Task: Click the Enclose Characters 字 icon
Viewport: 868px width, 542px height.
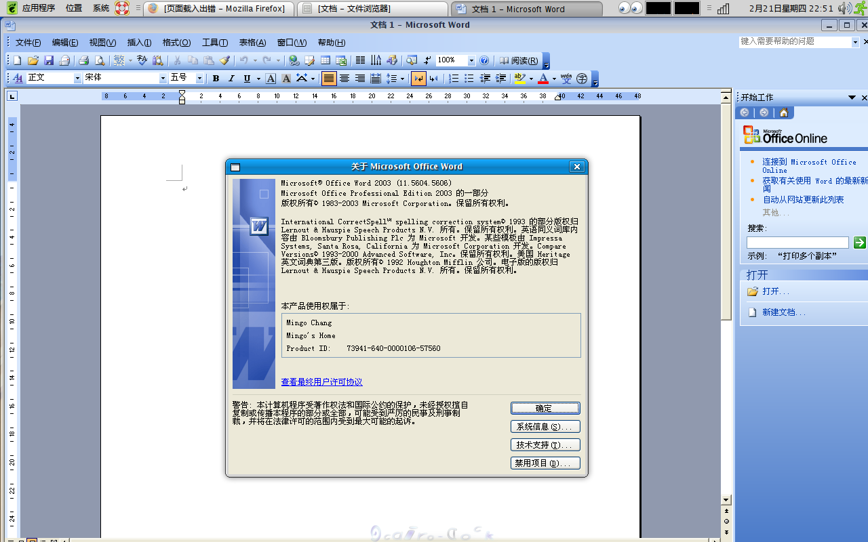Action: pos(582,79)
